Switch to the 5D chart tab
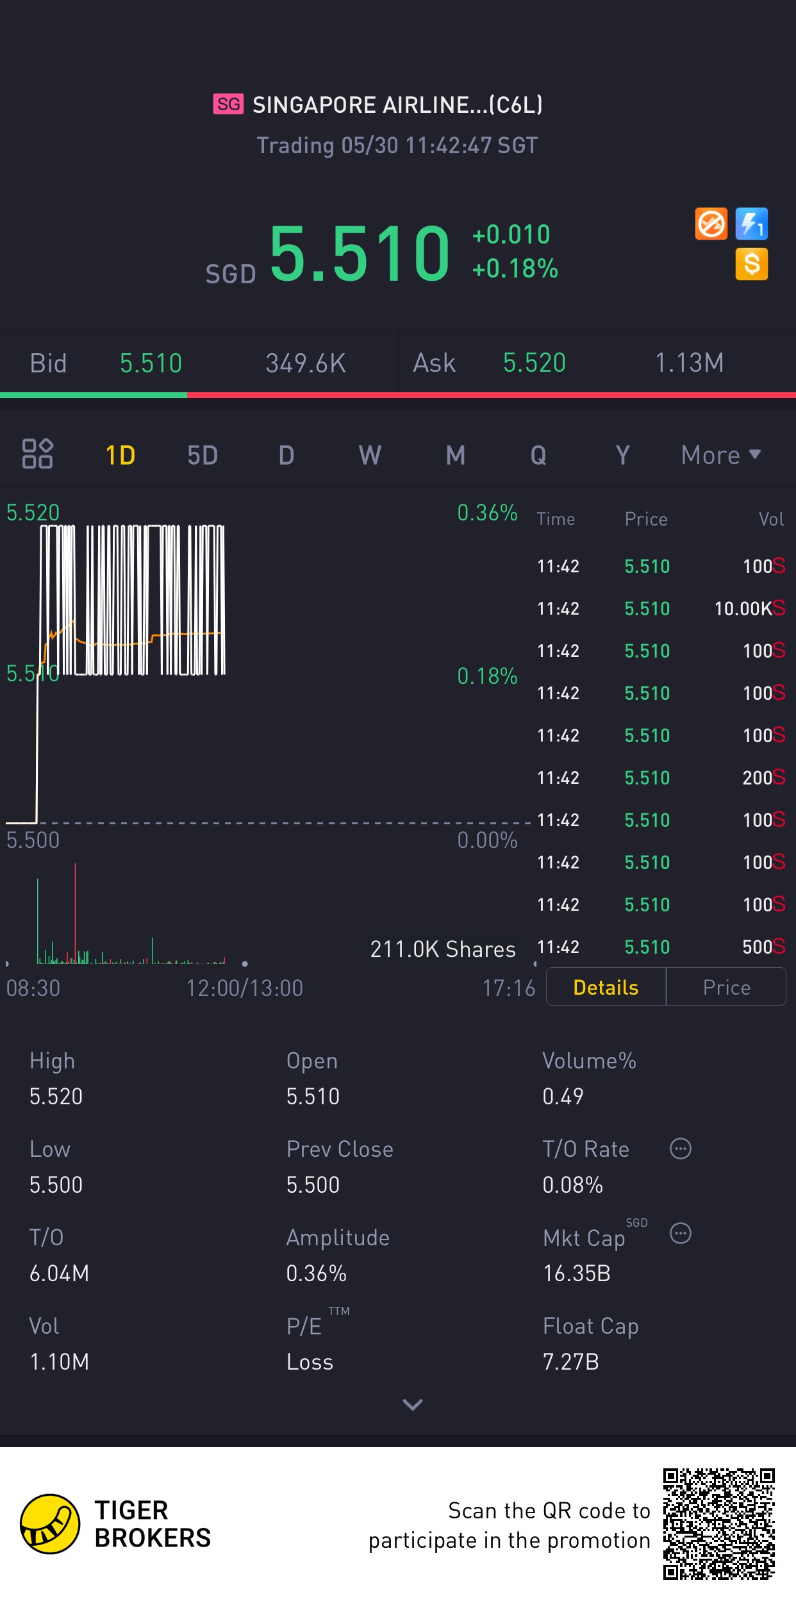The height and width of the screenshot is (1601, 796). [203, 455]
